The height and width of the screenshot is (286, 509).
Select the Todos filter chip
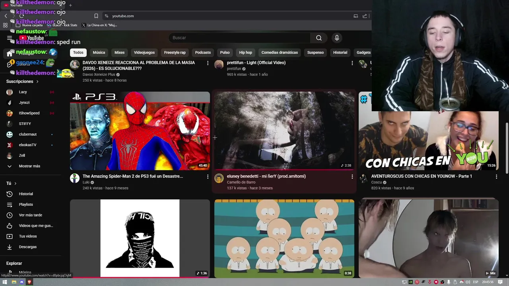[78, 52]
